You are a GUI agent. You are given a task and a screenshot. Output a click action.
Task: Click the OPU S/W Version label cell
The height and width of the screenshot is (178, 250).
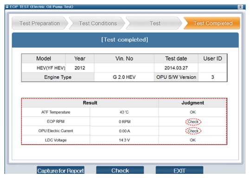pos(176,77)
